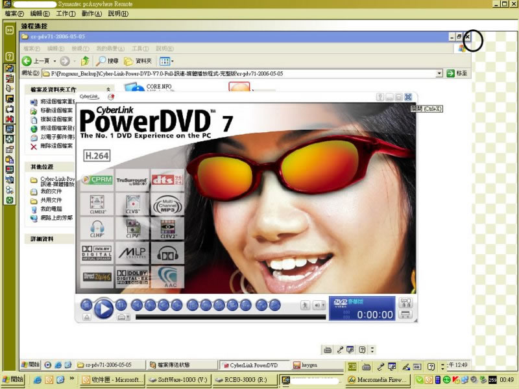Pause playback in PowerDVD
The height and width of the screenshot is (389, 519).
[121, 305]
